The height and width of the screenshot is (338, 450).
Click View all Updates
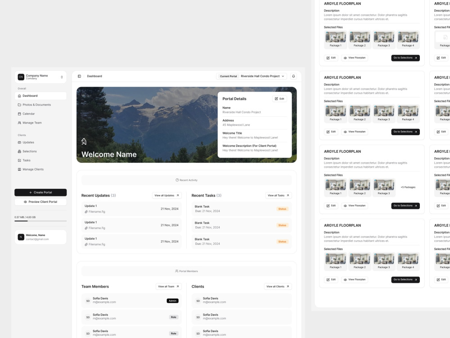point(166,196)
